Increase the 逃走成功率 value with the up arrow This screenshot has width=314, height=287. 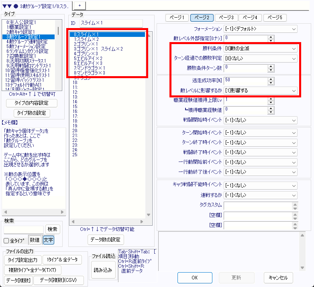tap(271, 78)
